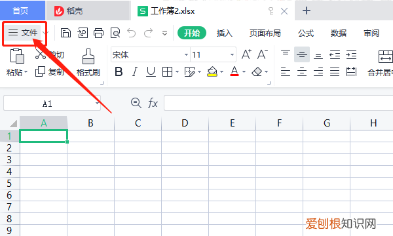Align text left
The height and width of the screenshot is (236, 393).
[x=286, y=72]
